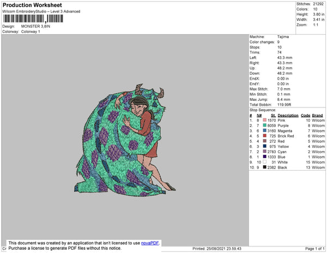Click the 'N#' column header
327x253 pixels.
click(259, 116)
